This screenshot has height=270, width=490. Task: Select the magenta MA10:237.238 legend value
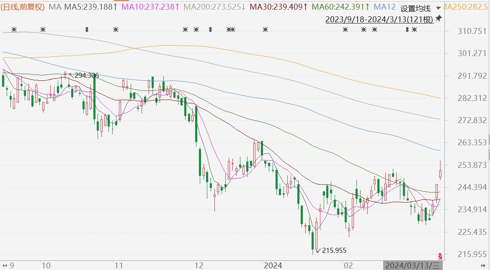click(x=151, y=7)
